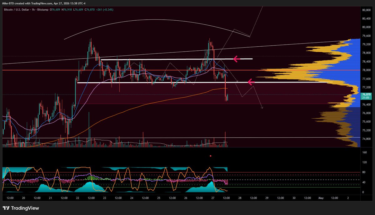Click the 40 indicator scale label

pos(364,182)
